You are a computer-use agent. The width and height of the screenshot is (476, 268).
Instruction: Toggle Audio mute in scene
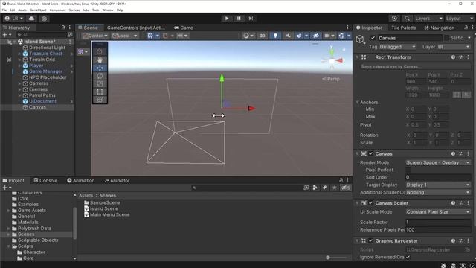coord(288,36)
